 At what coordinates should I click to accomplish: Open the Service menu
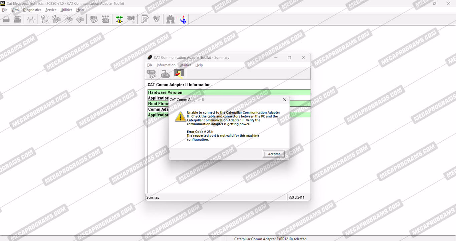click(51, 10)
